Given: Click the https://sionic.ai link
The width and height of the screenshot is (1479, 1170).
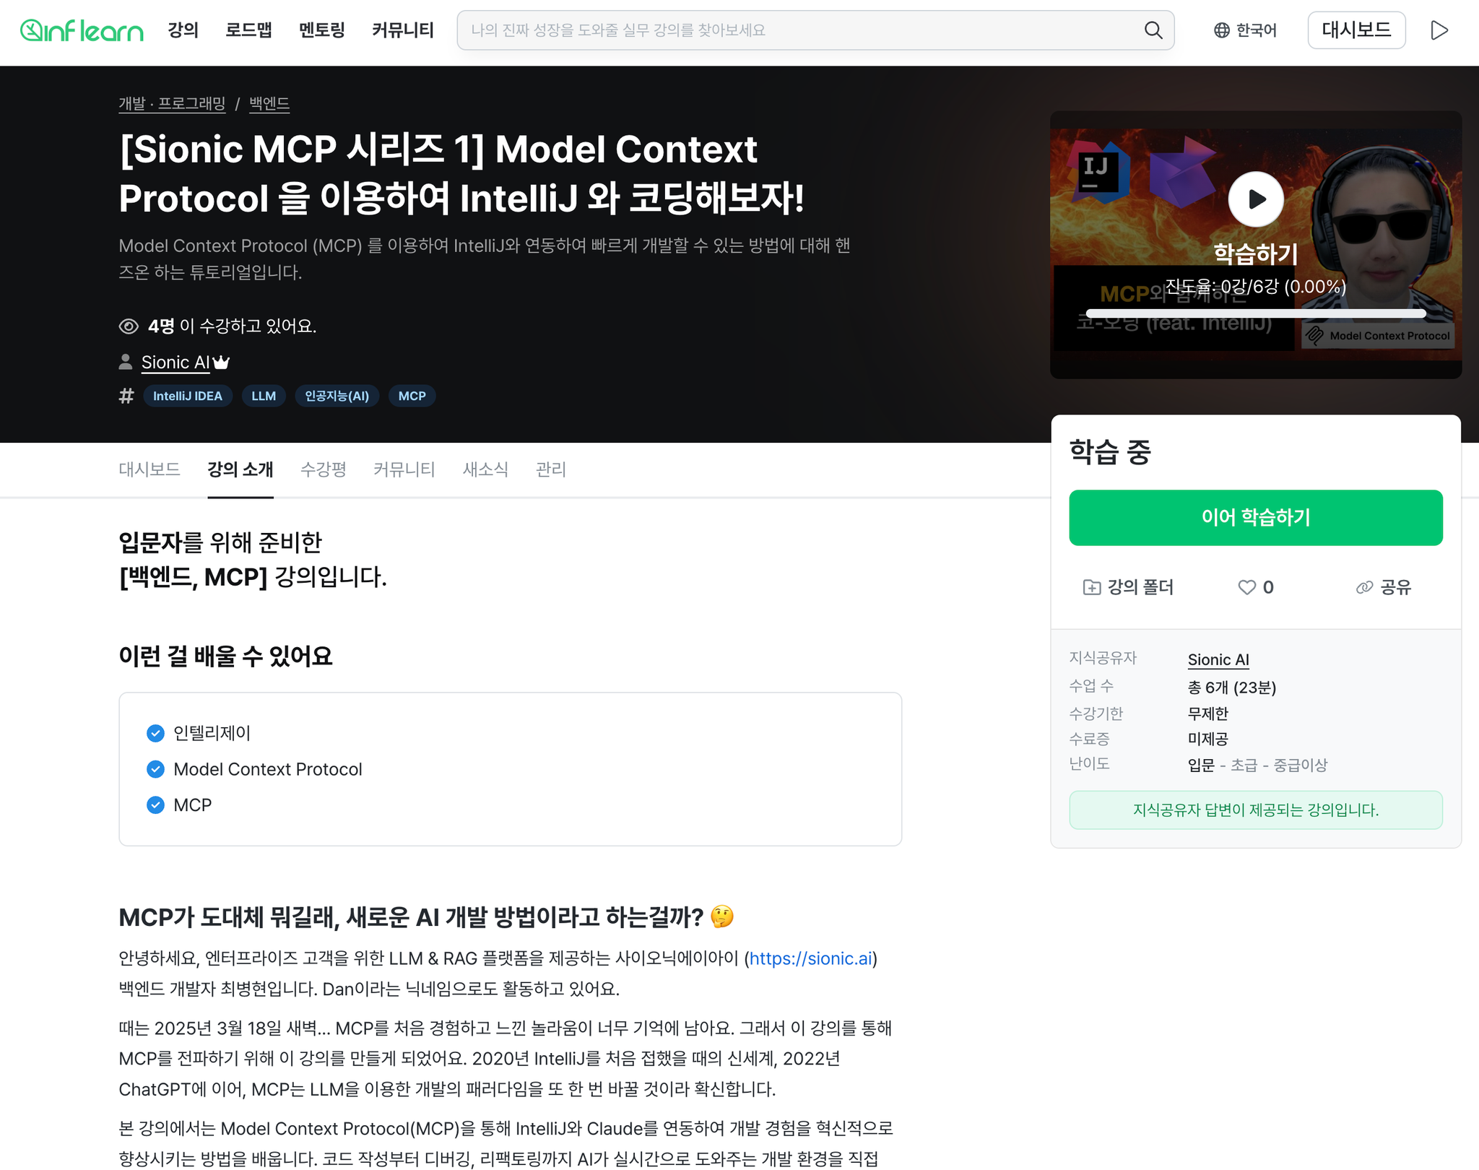Looking at the screenshot, I should pyautogui.click(x=810, y=958).
